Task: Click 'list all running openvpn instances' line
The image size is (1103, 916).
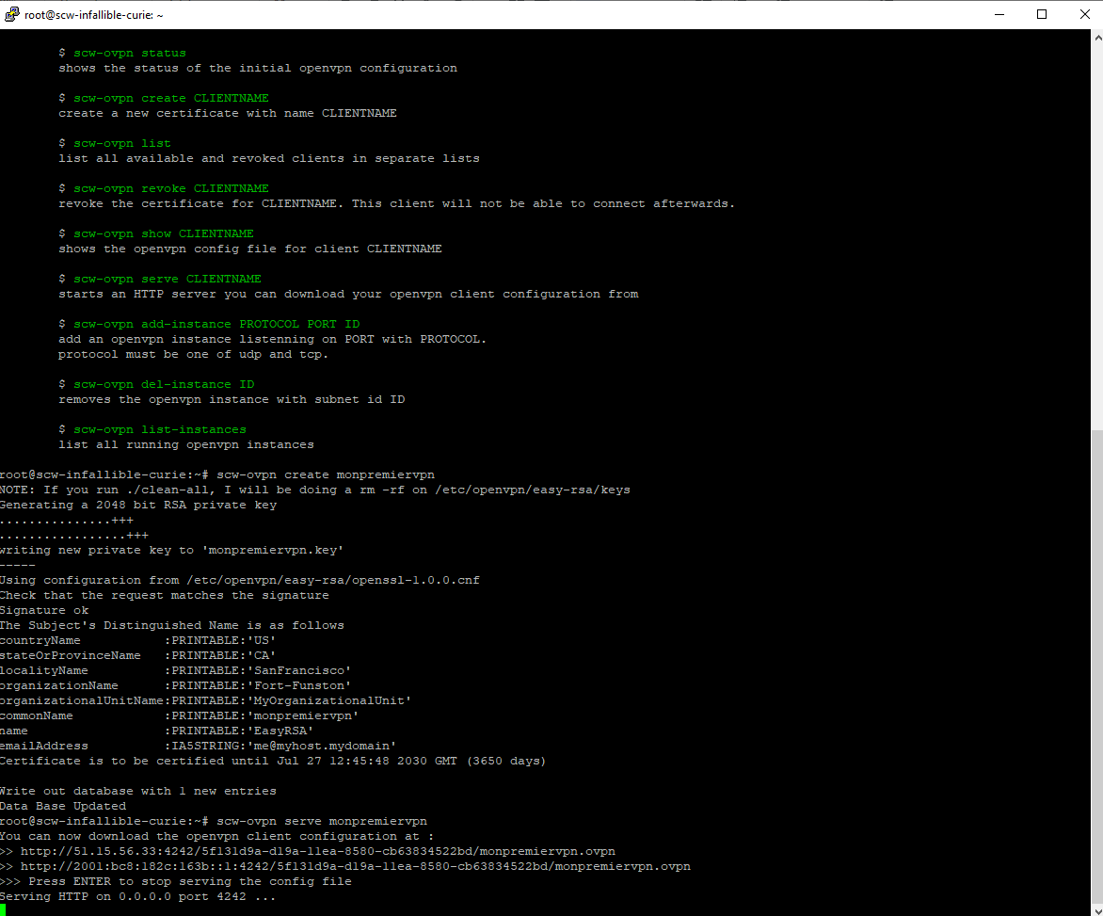Action: click(x=186, y=444)
